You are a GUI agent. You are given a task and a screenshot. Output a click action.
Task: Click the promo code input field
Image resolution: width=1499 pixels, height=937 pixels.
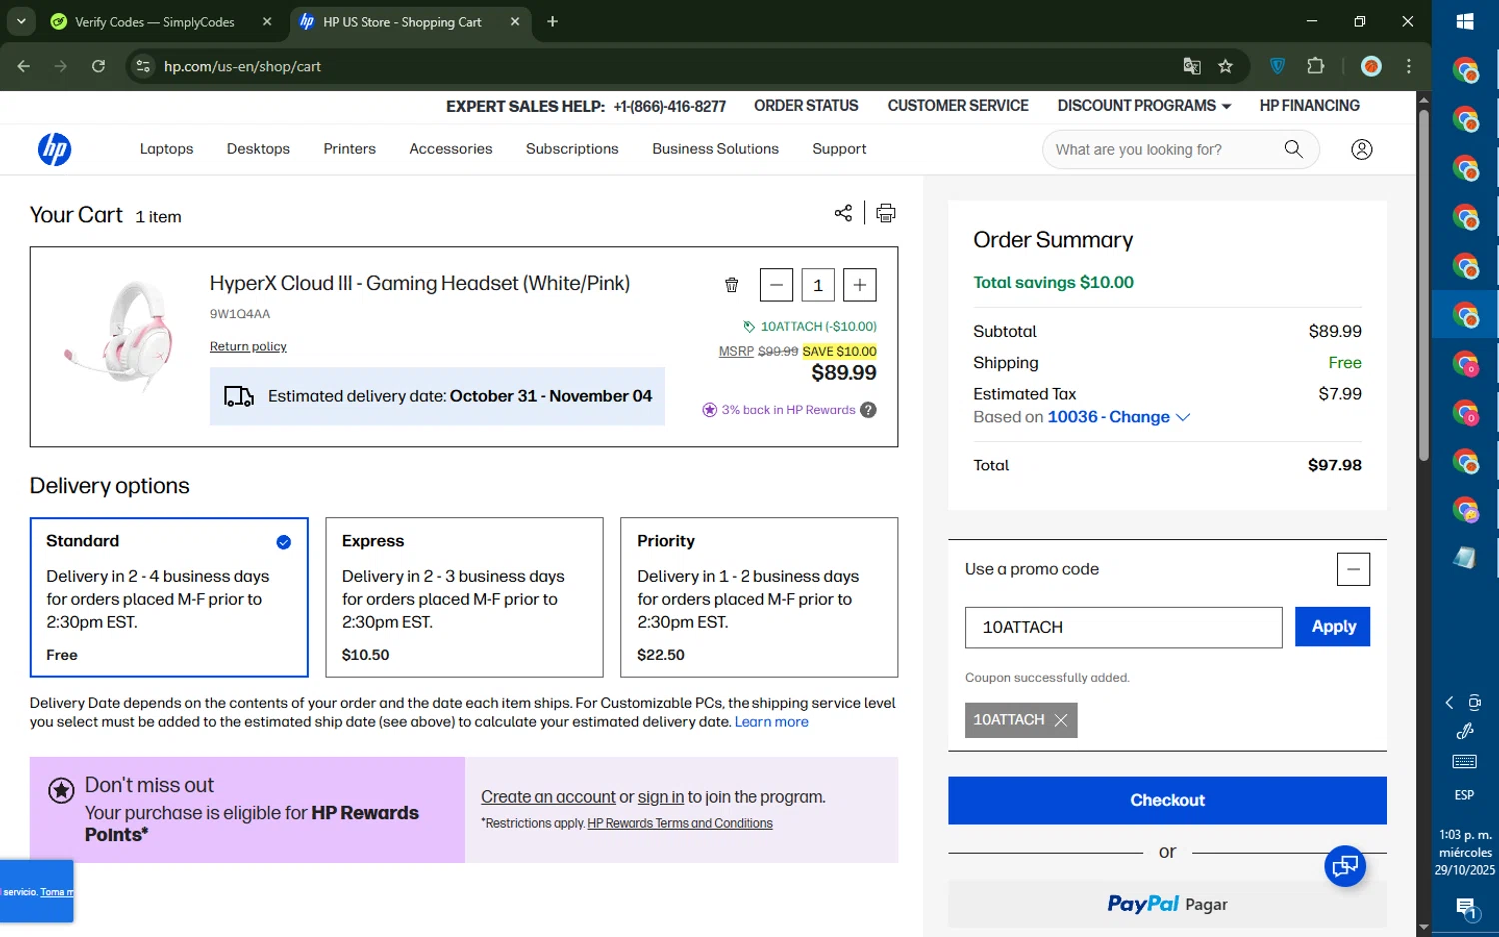tap(1122, 627)
